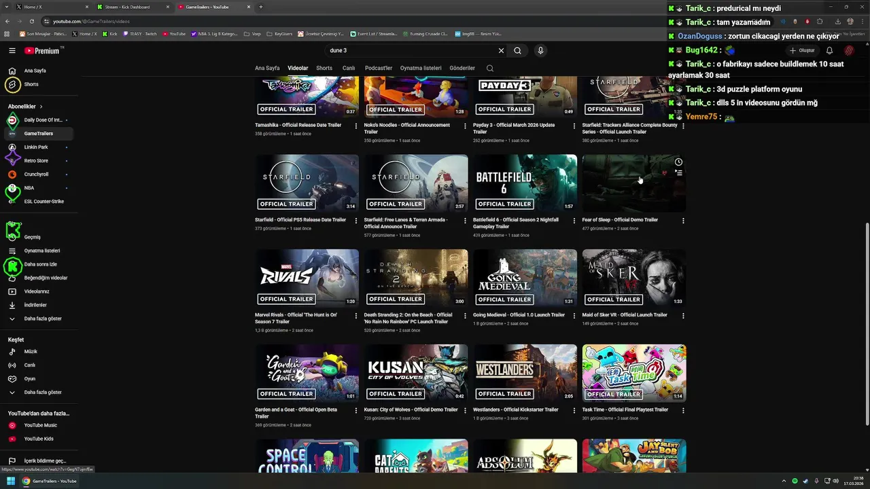This screenshot has height=489, width=870.
Task: Clear the search box text with X
Action: (x=502, y=51)
